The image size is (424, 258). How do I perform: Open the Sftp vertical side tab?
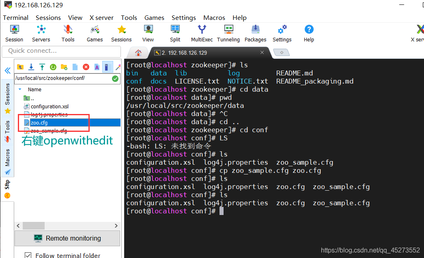click(8, 189)
